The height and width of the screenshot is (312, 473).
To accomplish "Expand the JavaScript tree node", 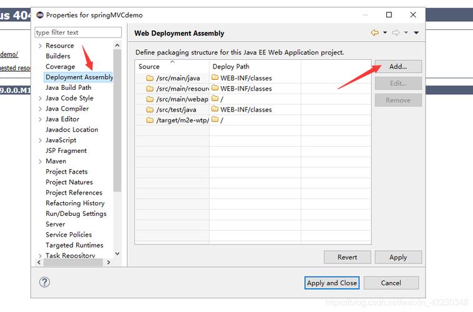I will coord(40,140).
